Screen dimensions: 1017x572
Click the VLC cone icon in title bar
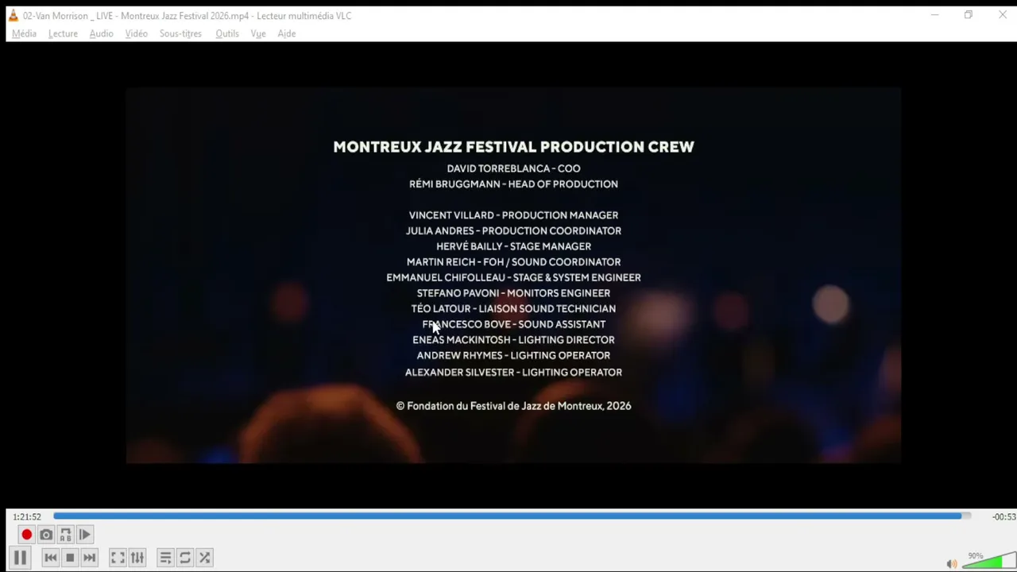[13, 15]
